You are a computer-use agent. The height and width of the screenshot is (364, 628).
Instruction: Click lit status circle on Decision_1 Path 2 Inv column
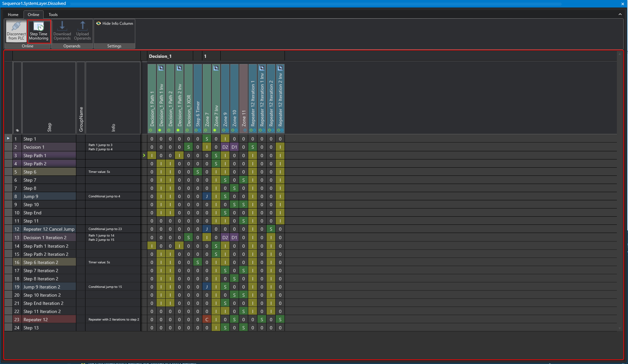[178, 130]
